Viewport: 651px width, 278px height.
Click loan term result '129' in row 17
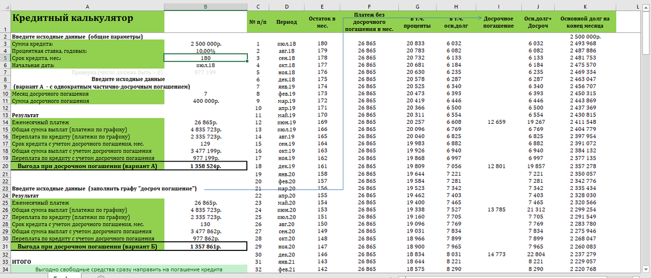coord(206,144)
